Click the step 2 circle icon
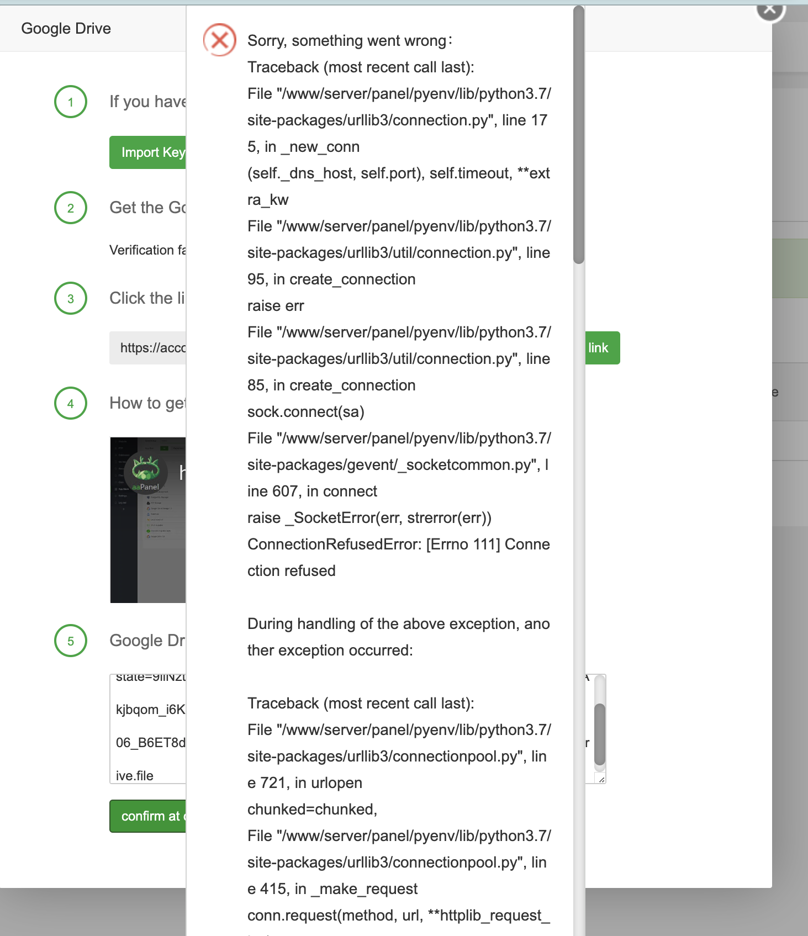This screenshot has width=808, height=936. point(71,208)
